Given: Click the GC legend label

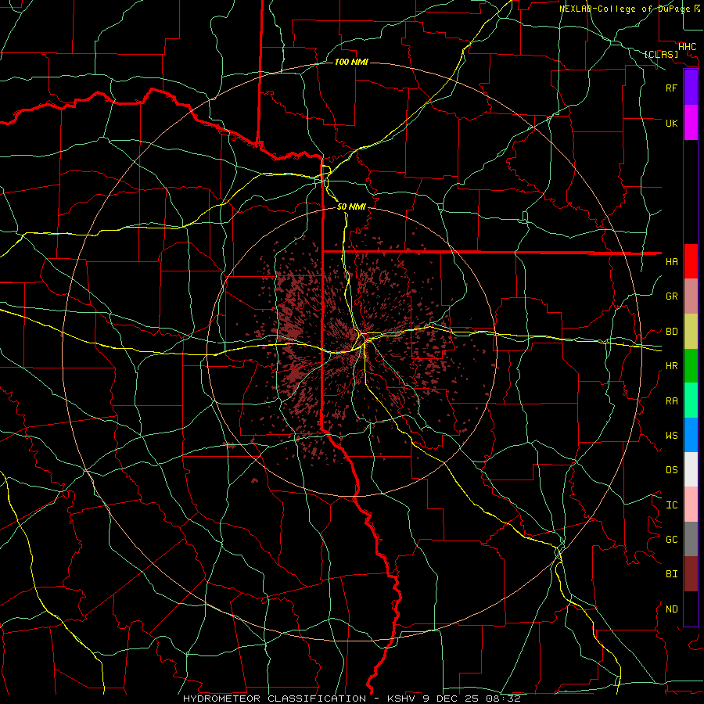Looking at the screenshot, I should pyautogui.click(x=671, y=540).
